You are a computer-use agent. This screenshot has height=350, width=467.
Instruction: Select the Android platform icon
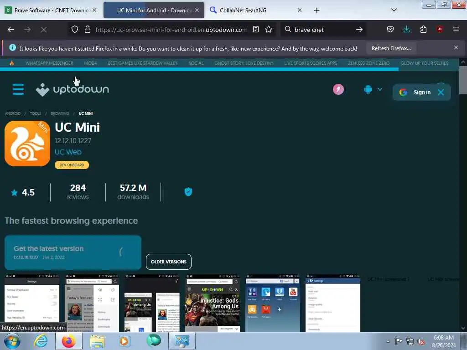point(368,89)
